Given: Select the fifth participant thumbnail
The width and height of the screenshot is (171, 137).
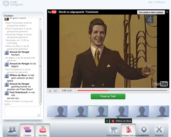Looking at the screenshot, I should pos(139,111).
